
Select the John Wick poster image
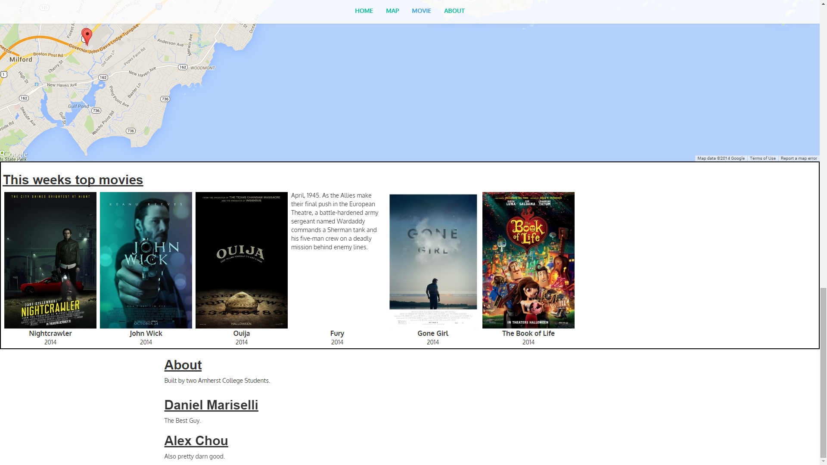coord(146,260)
